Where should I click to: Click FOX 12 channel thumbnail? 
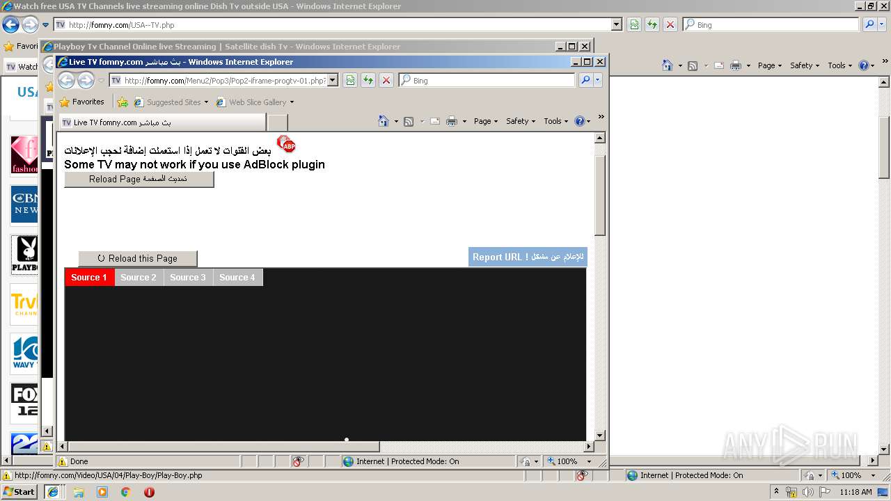pyautogui.click(x=24, y=404)
